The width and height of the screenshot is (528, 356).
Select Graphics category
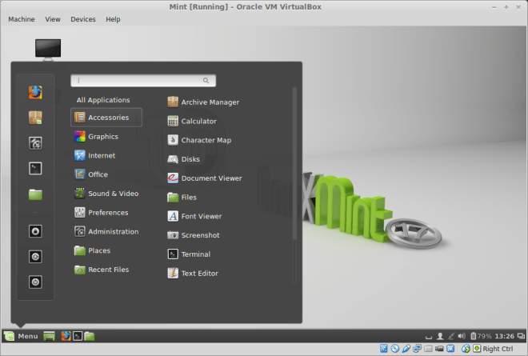point(97,137)
